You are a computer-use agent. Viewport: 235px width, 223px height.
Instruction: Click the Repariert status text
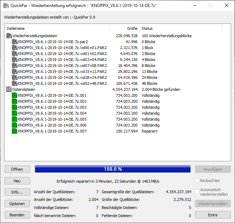click(x=150, y=131)
